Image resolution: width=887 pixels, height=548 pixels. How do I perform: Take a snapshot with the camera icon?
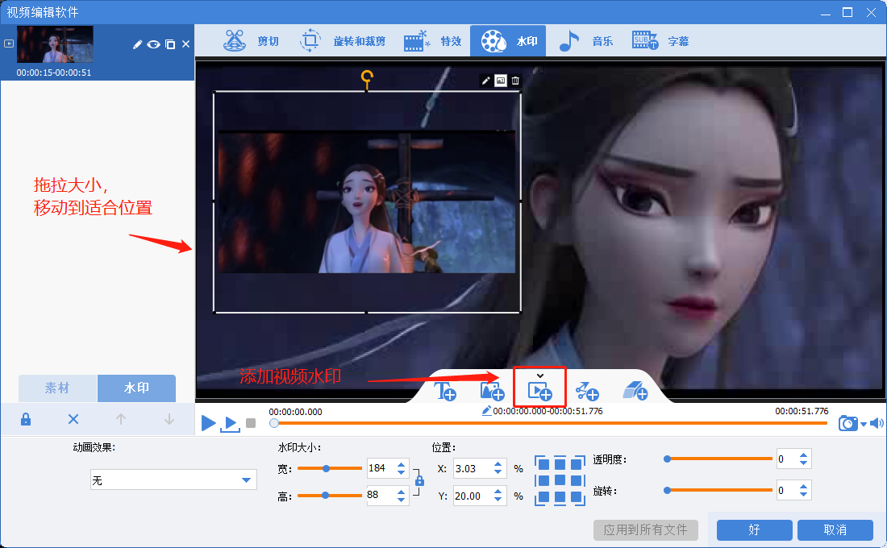pos(847,423)
